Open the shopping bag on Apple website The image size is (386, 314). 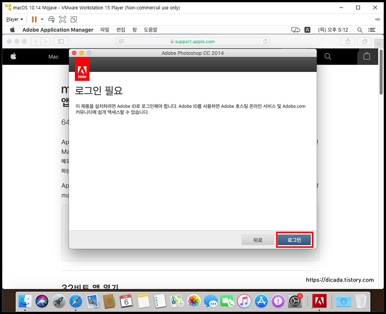click(367, 56)
